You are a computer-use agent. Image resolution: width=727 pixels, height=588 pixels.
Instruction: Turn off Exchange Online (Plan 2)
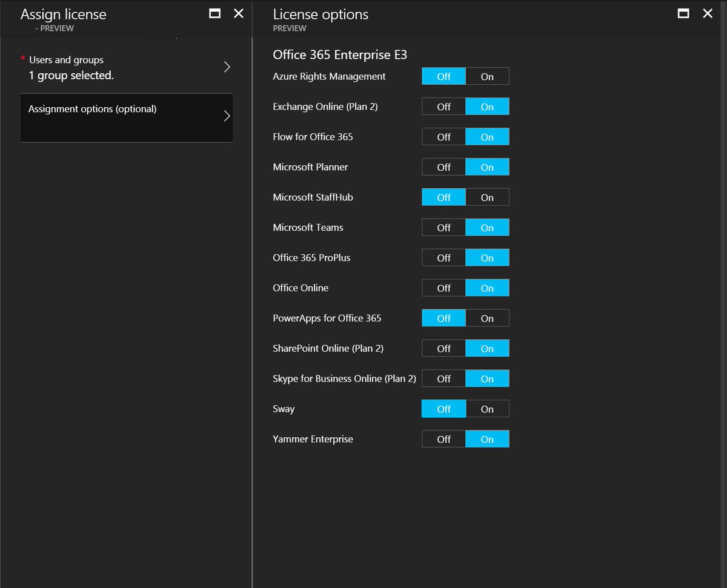tap(443, 107)
